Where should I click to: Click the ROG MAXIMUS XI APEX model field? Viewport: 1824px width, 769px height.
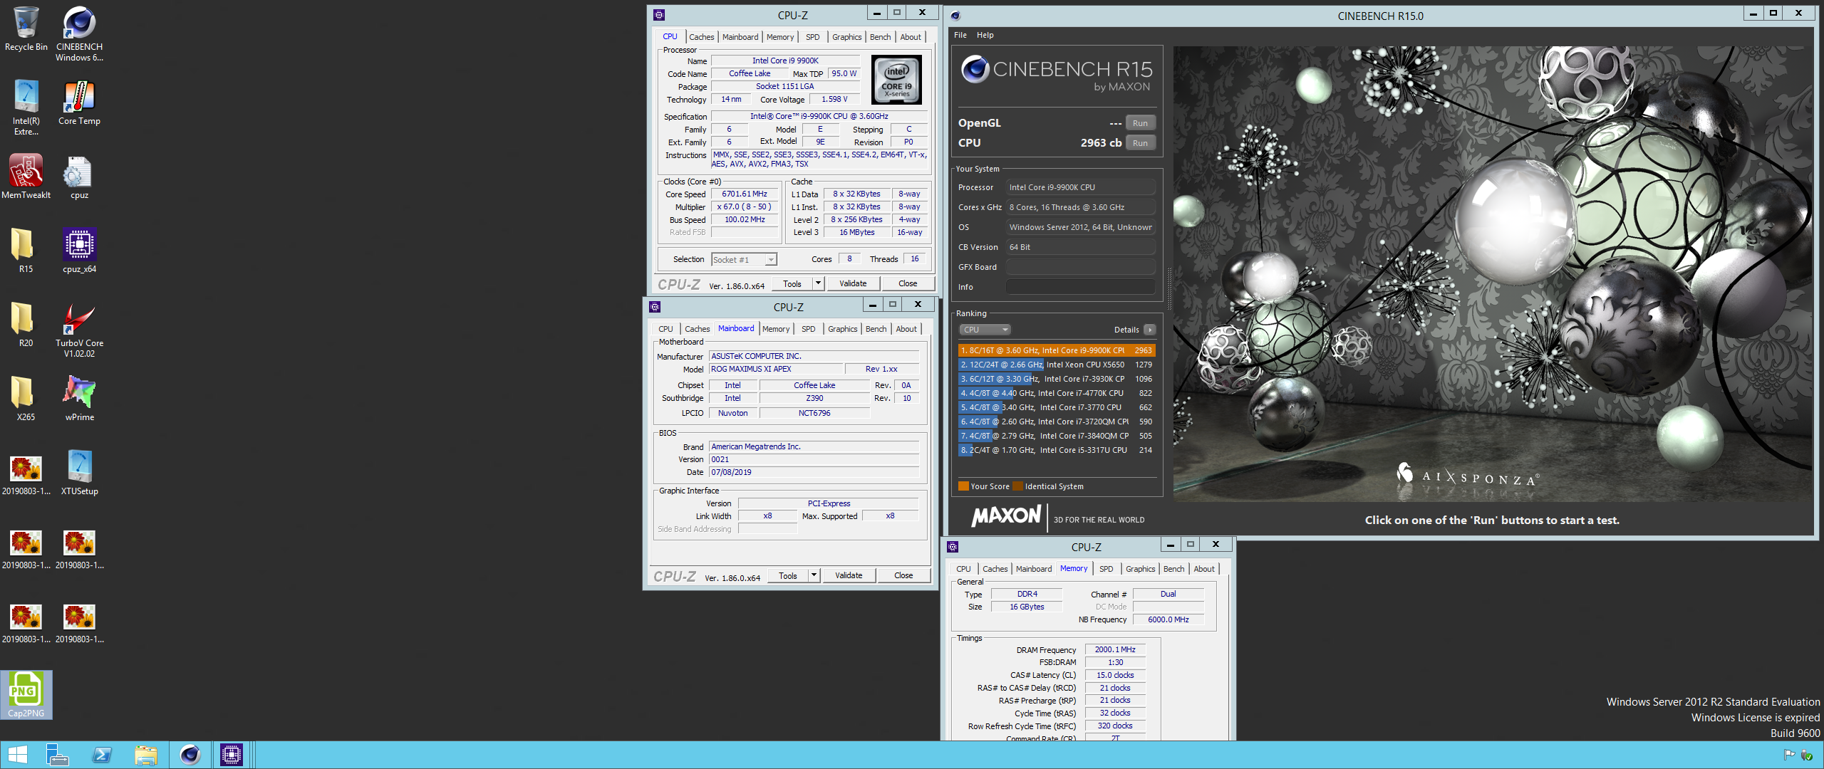click(776, 369)
